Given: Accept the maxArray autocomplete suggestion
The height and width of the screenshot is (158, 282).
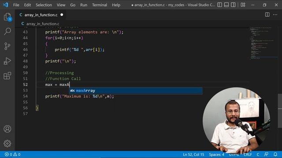Looking at the screenshot, I should point(136,91).
